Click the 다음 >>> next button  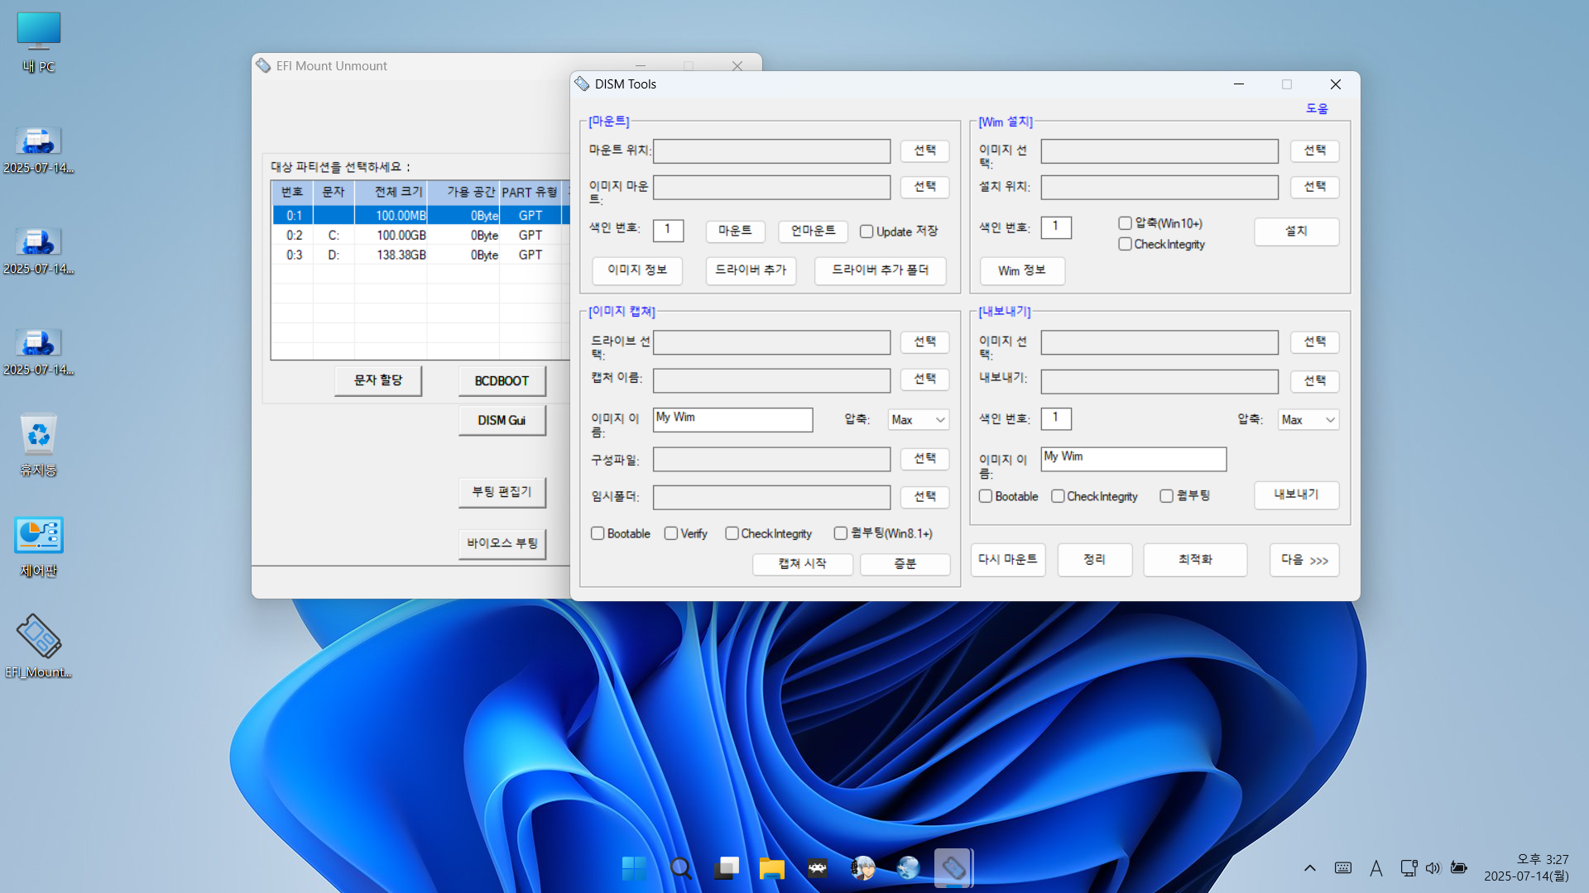click(x=1303, y=560)
